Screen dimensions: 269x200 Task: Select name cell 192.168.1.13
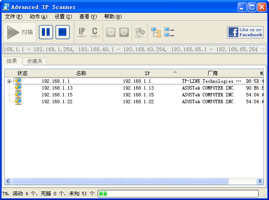tap(57, 88)
